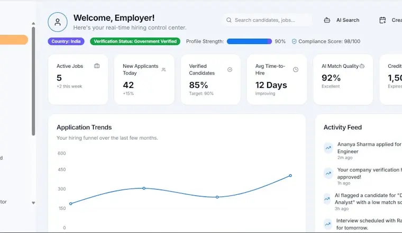The image size is (402, 233).
Task: Click the "+2 this week" text
Action: point(69,86)
